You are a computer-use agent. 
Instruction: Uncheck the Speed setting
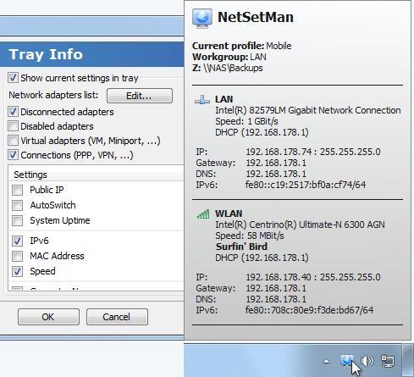(x=18, y=271)
